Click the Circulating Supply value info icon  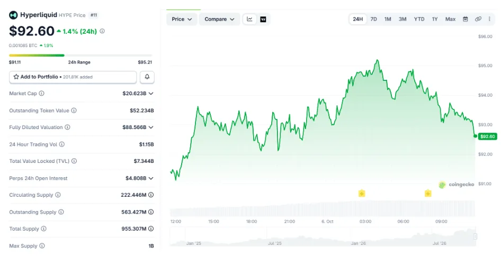pos(151,195)
